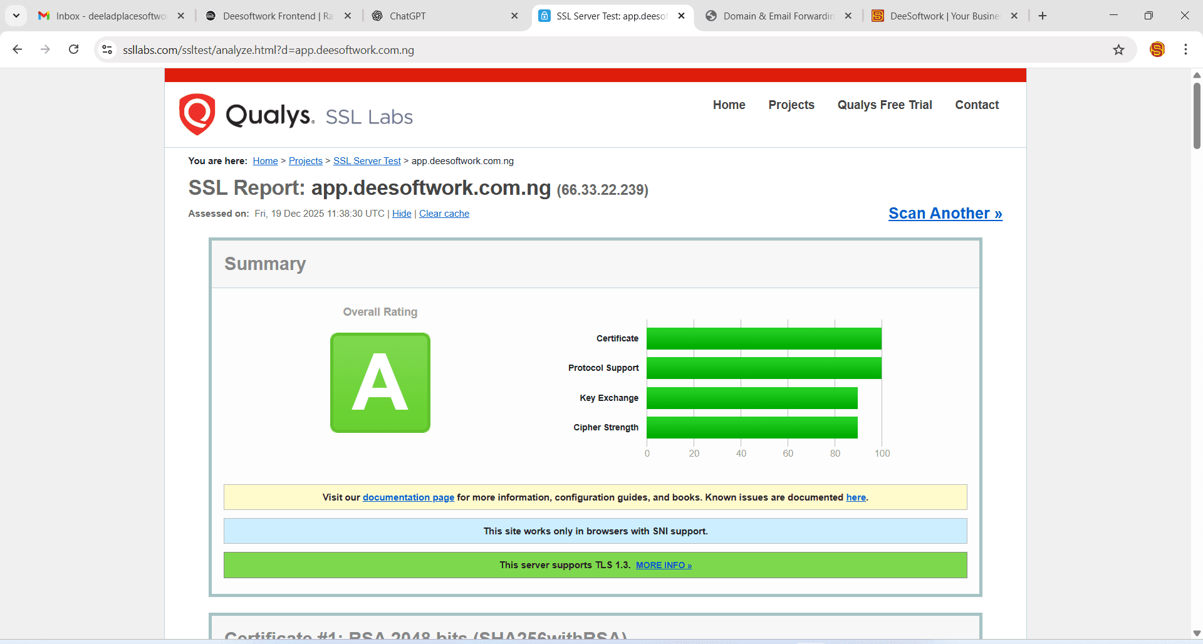This screenshot has height=644, width=1203.
Task: Open the profile avatar icon
Action: point(1157,49)
